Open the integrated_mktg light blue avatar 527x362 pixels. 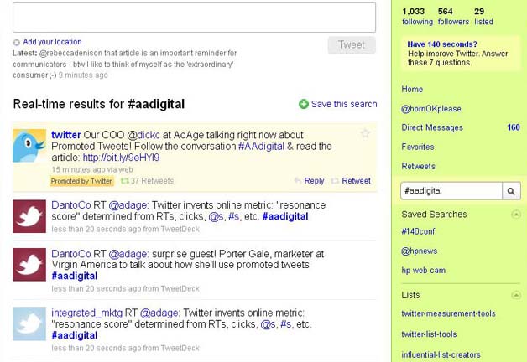coord(29,323)
